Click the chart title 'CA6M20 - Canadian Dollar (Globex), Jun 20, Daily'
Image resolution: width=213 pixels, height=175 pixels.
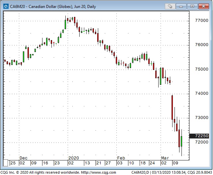[53, 7]
